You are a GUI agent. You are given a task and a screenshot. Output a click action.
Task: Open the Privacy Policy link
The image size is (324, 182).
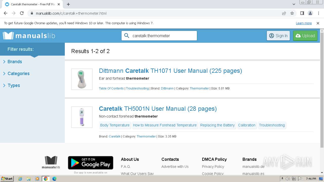[x=213, y=167]
